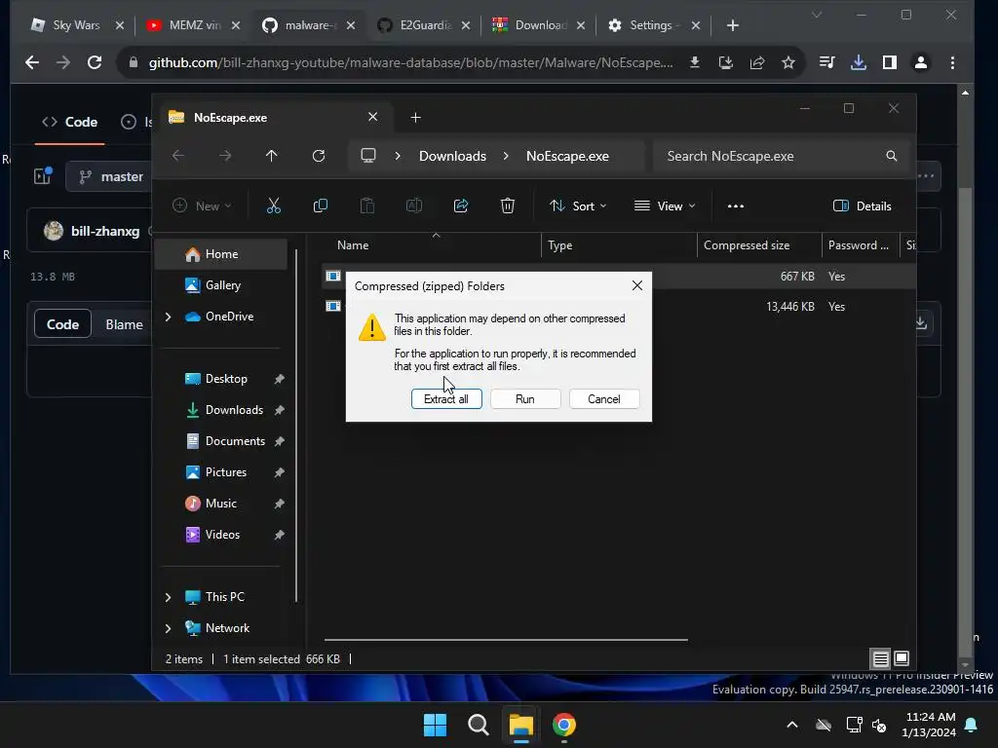
Task: Select the 667 KB file row
Action: 619,276
